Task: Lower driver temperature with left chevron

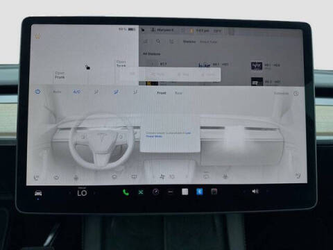Action: pyautogui.click(x=70, y=192)
